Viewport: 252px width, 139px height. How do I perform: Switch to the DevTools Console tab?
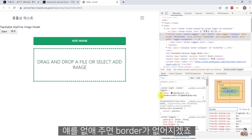click(x=188, y=13)
